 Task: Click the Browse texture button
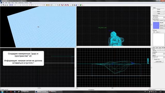162,25
